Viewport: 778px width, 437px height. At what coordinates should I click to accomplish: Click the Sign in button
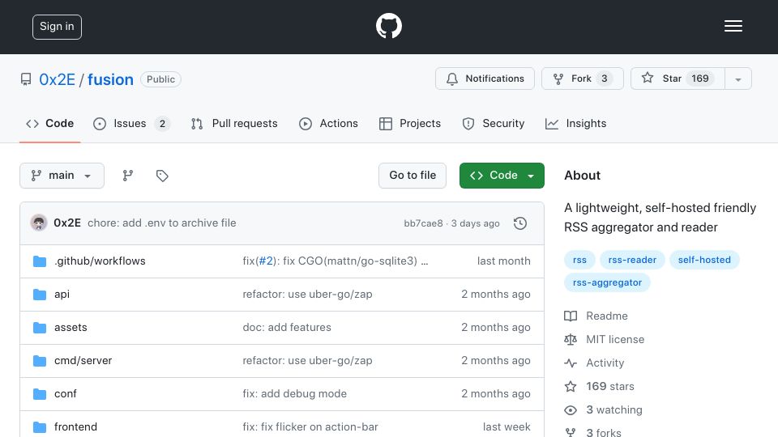pyautogui.click(x=57, y=27)
